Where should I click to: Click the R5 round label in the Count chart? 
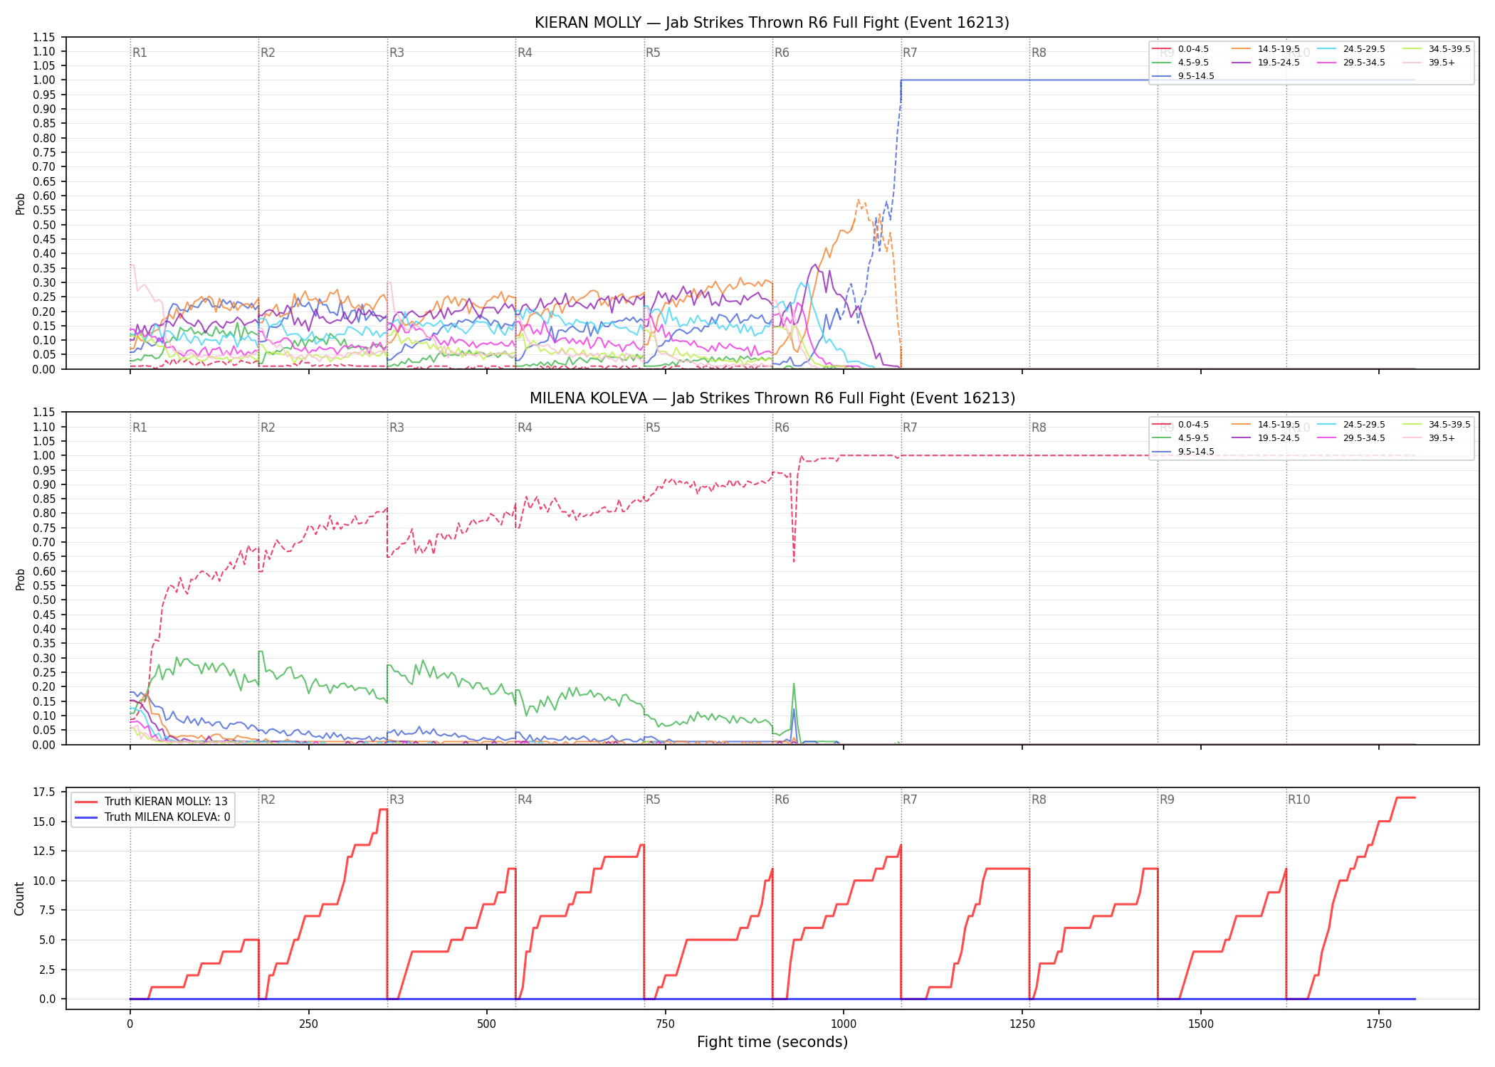click(653, 800)
